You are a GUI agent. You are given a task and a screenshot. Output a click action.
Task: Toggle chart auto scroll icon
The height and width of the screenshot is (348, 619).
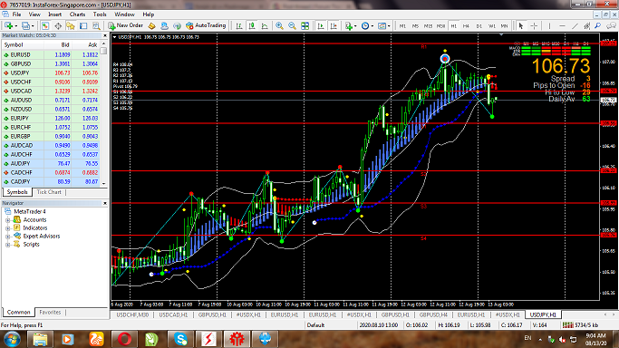[321, 25]
